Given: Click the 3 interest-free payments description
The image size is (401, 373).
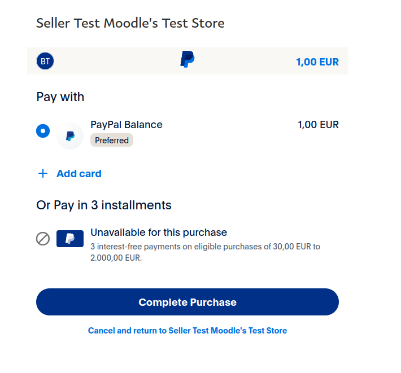Looking at the screenshot, I should pyautogui.click(x=205, y=252).
